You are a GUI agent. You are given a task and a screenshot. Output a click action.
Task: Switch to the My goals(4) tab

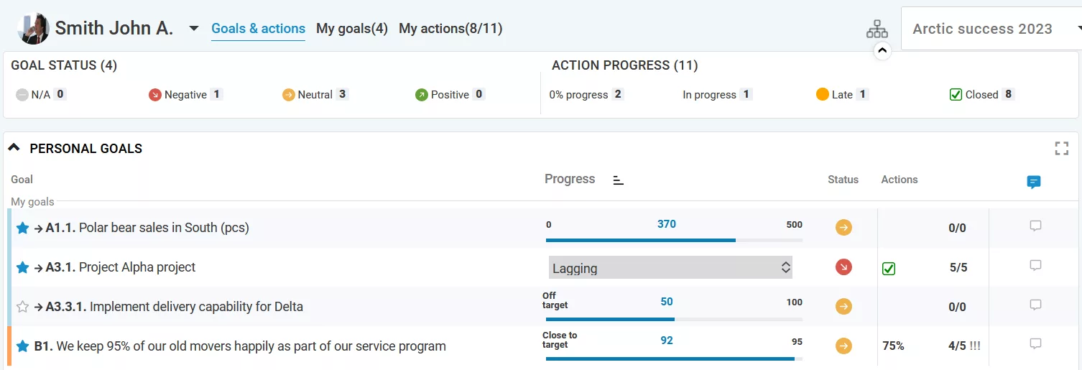click(352, 29)
